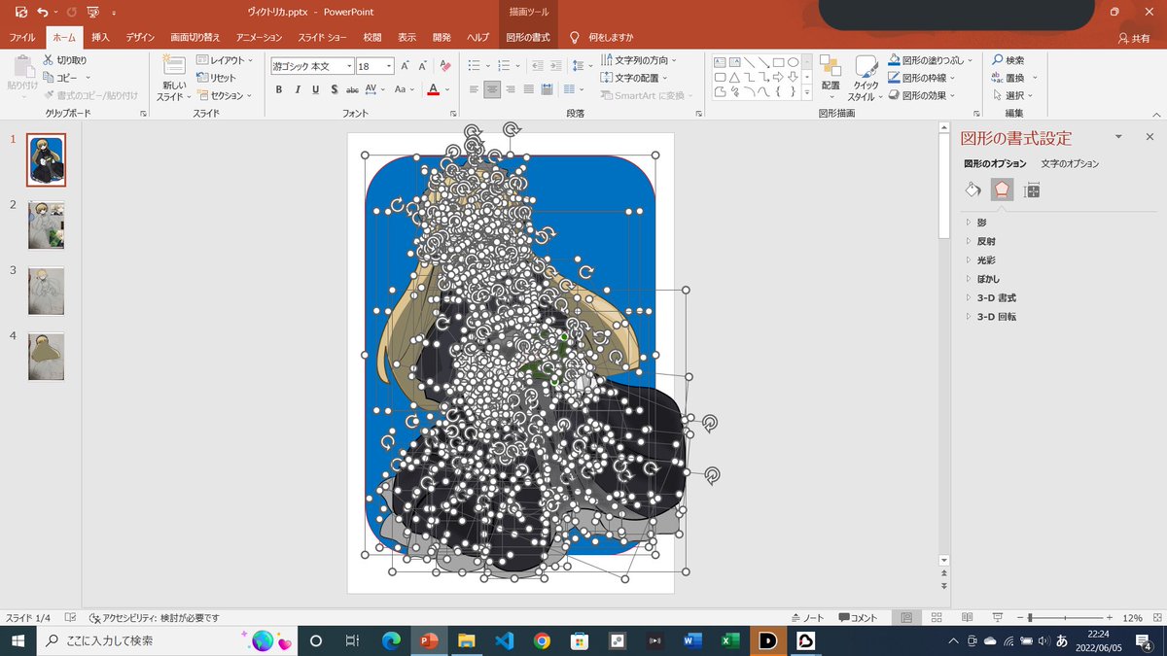This screenshot has height=656, width=1167.
Task: Open the Layout (レイアウト) dropdown
Action: click(224, 60)
